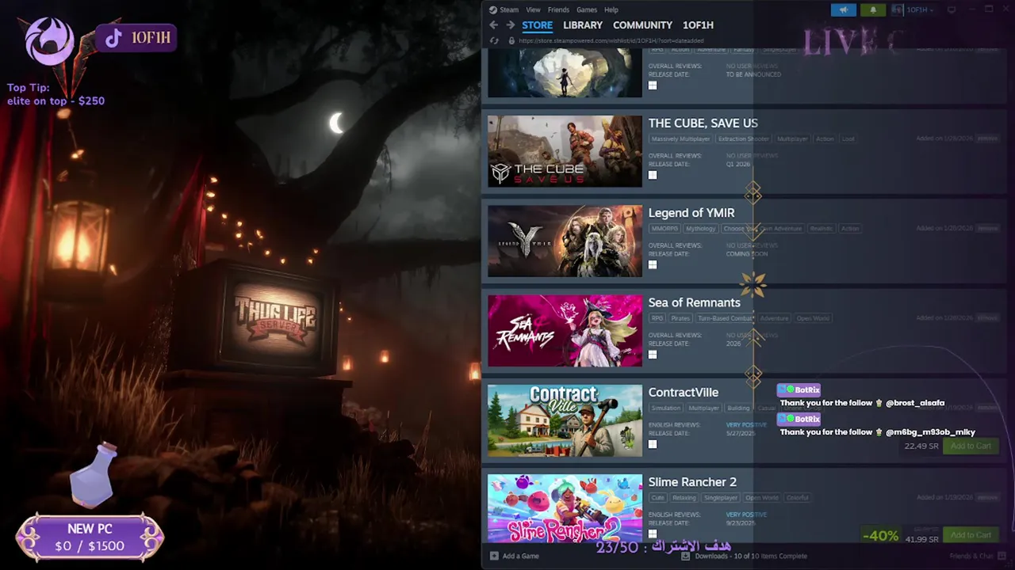This screenshot has height=570, width=1015.
Task: Open the Help menu
Action: pos(611,9)
